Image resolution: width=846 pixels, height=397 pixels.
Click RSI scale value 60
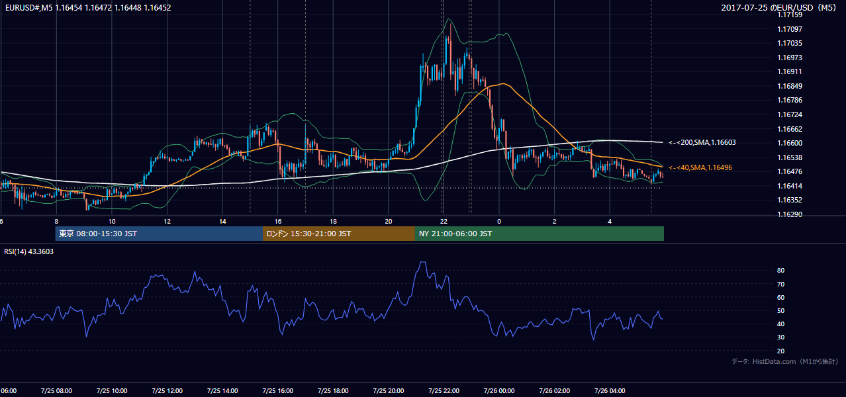point(781,297)
